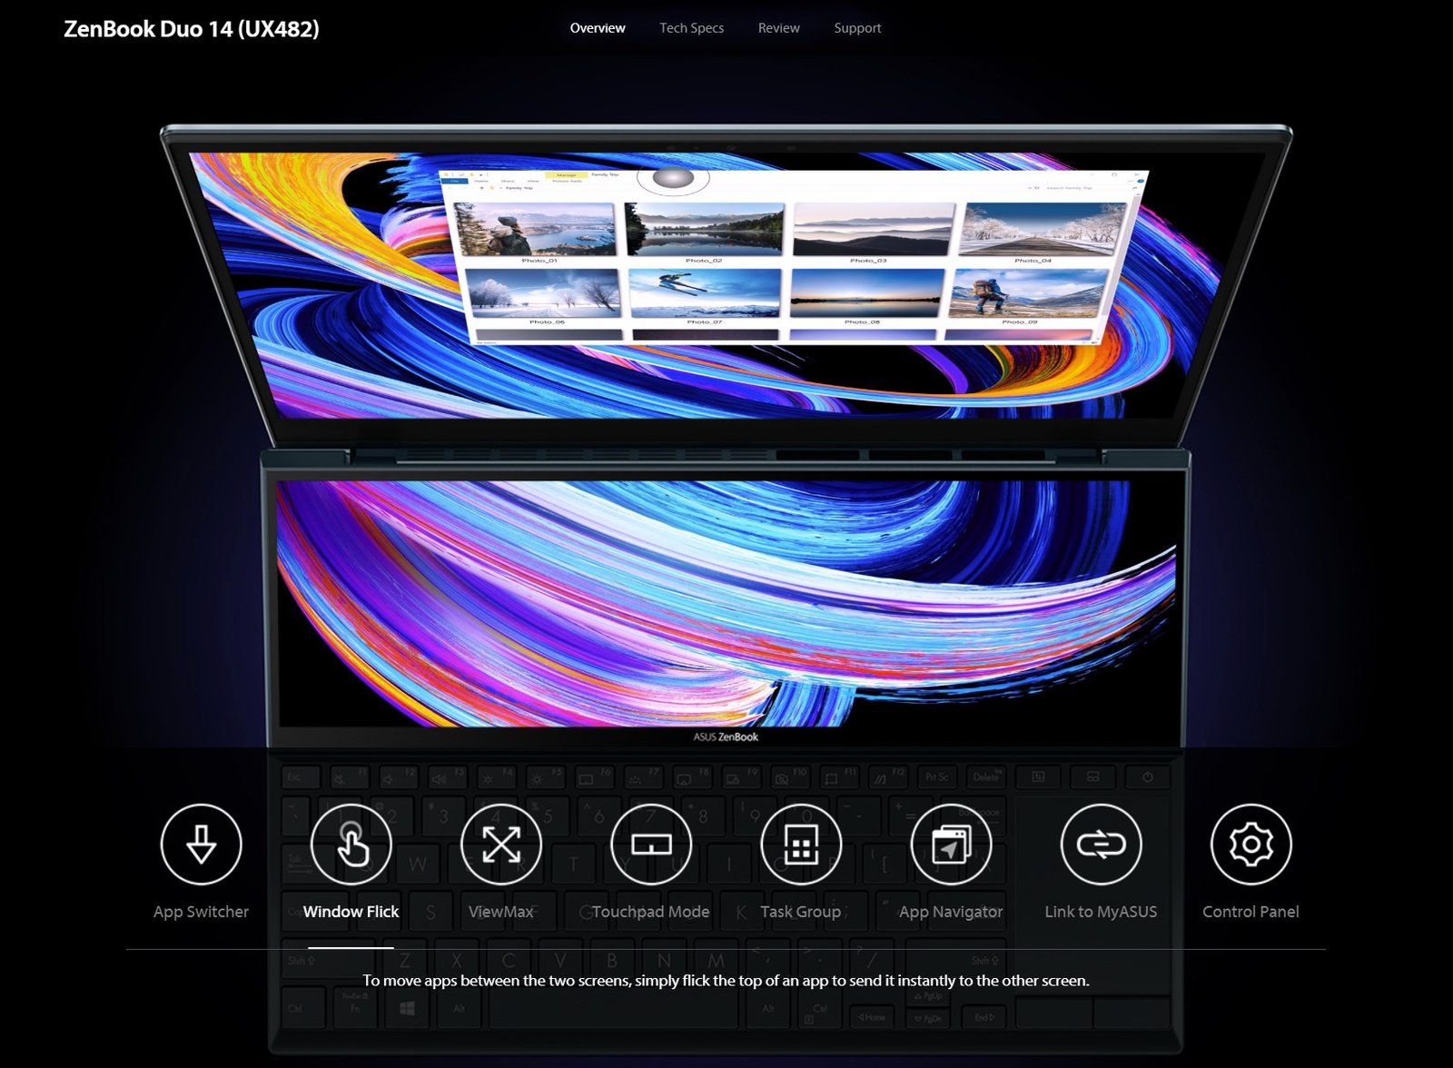Select the Photo_08 horizon thumbnail
This screenshot has height=1068, width=1453.
click(866, 293)
